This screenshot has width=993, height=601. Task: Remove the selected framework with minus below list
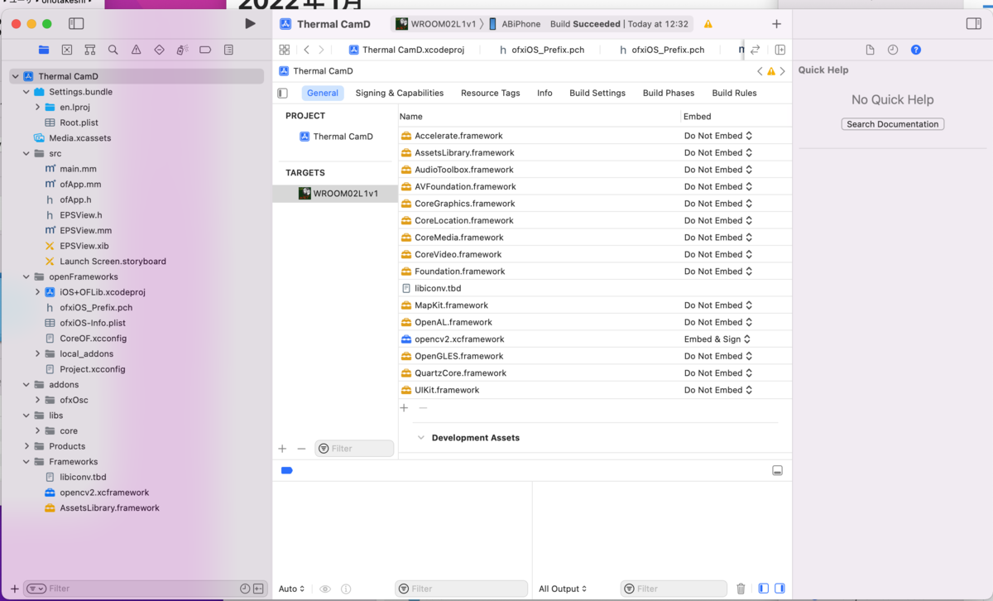point(423,408)
